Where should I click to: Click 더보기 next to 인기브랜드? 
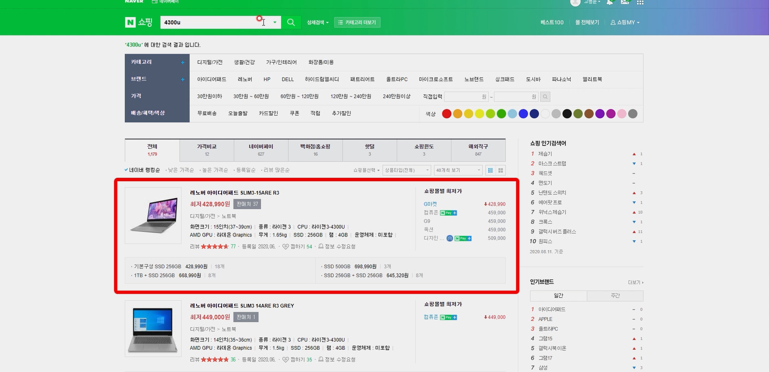point(636,282)
